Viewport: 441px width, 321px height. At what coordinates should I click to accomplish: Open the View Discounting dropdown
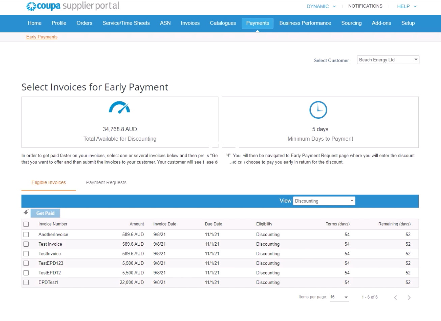pyautogui.click(x=324, y=201)
